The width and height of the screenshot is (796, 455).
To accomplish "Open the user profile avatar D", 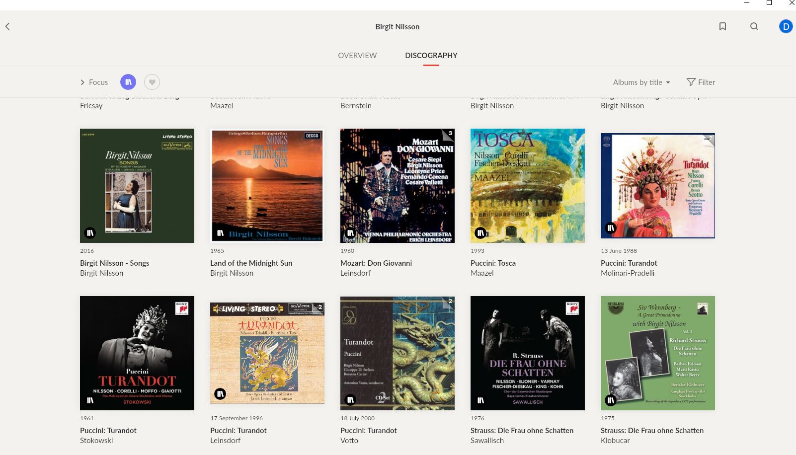I will pyautogui.click(x=786, y=26).
